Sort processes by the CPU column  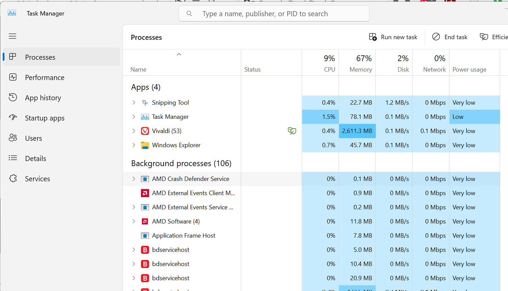[x=320, y=63]
